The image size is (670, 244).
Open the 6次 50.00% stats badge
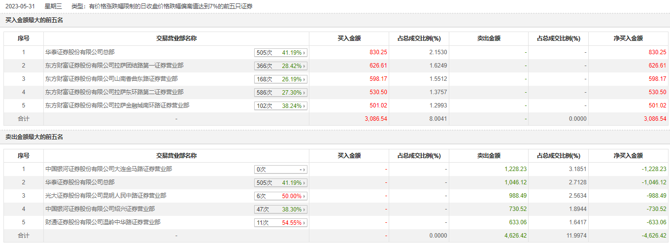pyautogui.click(x=281, y=196)
